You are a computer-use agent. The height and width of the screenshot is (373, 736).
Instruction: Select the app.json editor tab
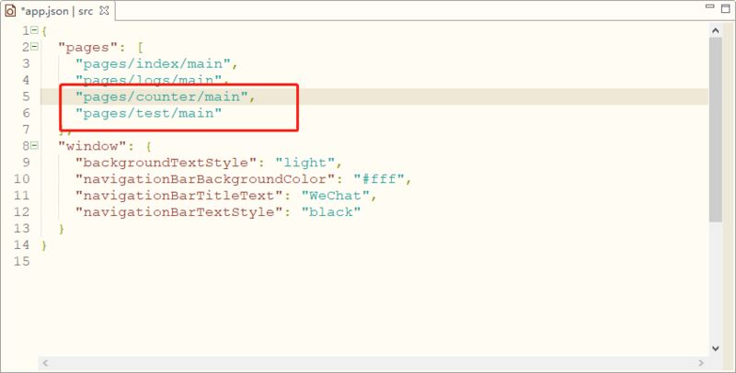pos(57,11)
